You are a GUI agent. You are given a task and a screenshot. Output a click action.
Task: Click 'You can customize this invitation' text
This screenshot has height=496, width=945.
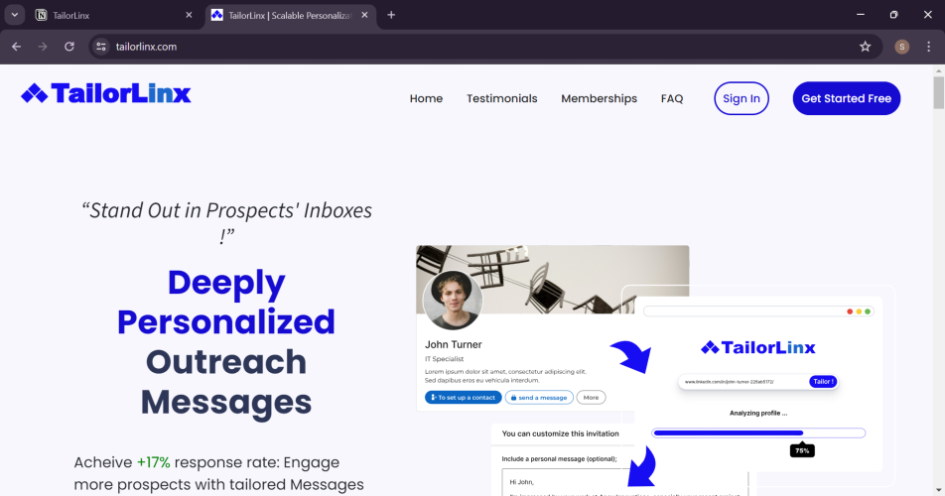(x=561, y=434)
